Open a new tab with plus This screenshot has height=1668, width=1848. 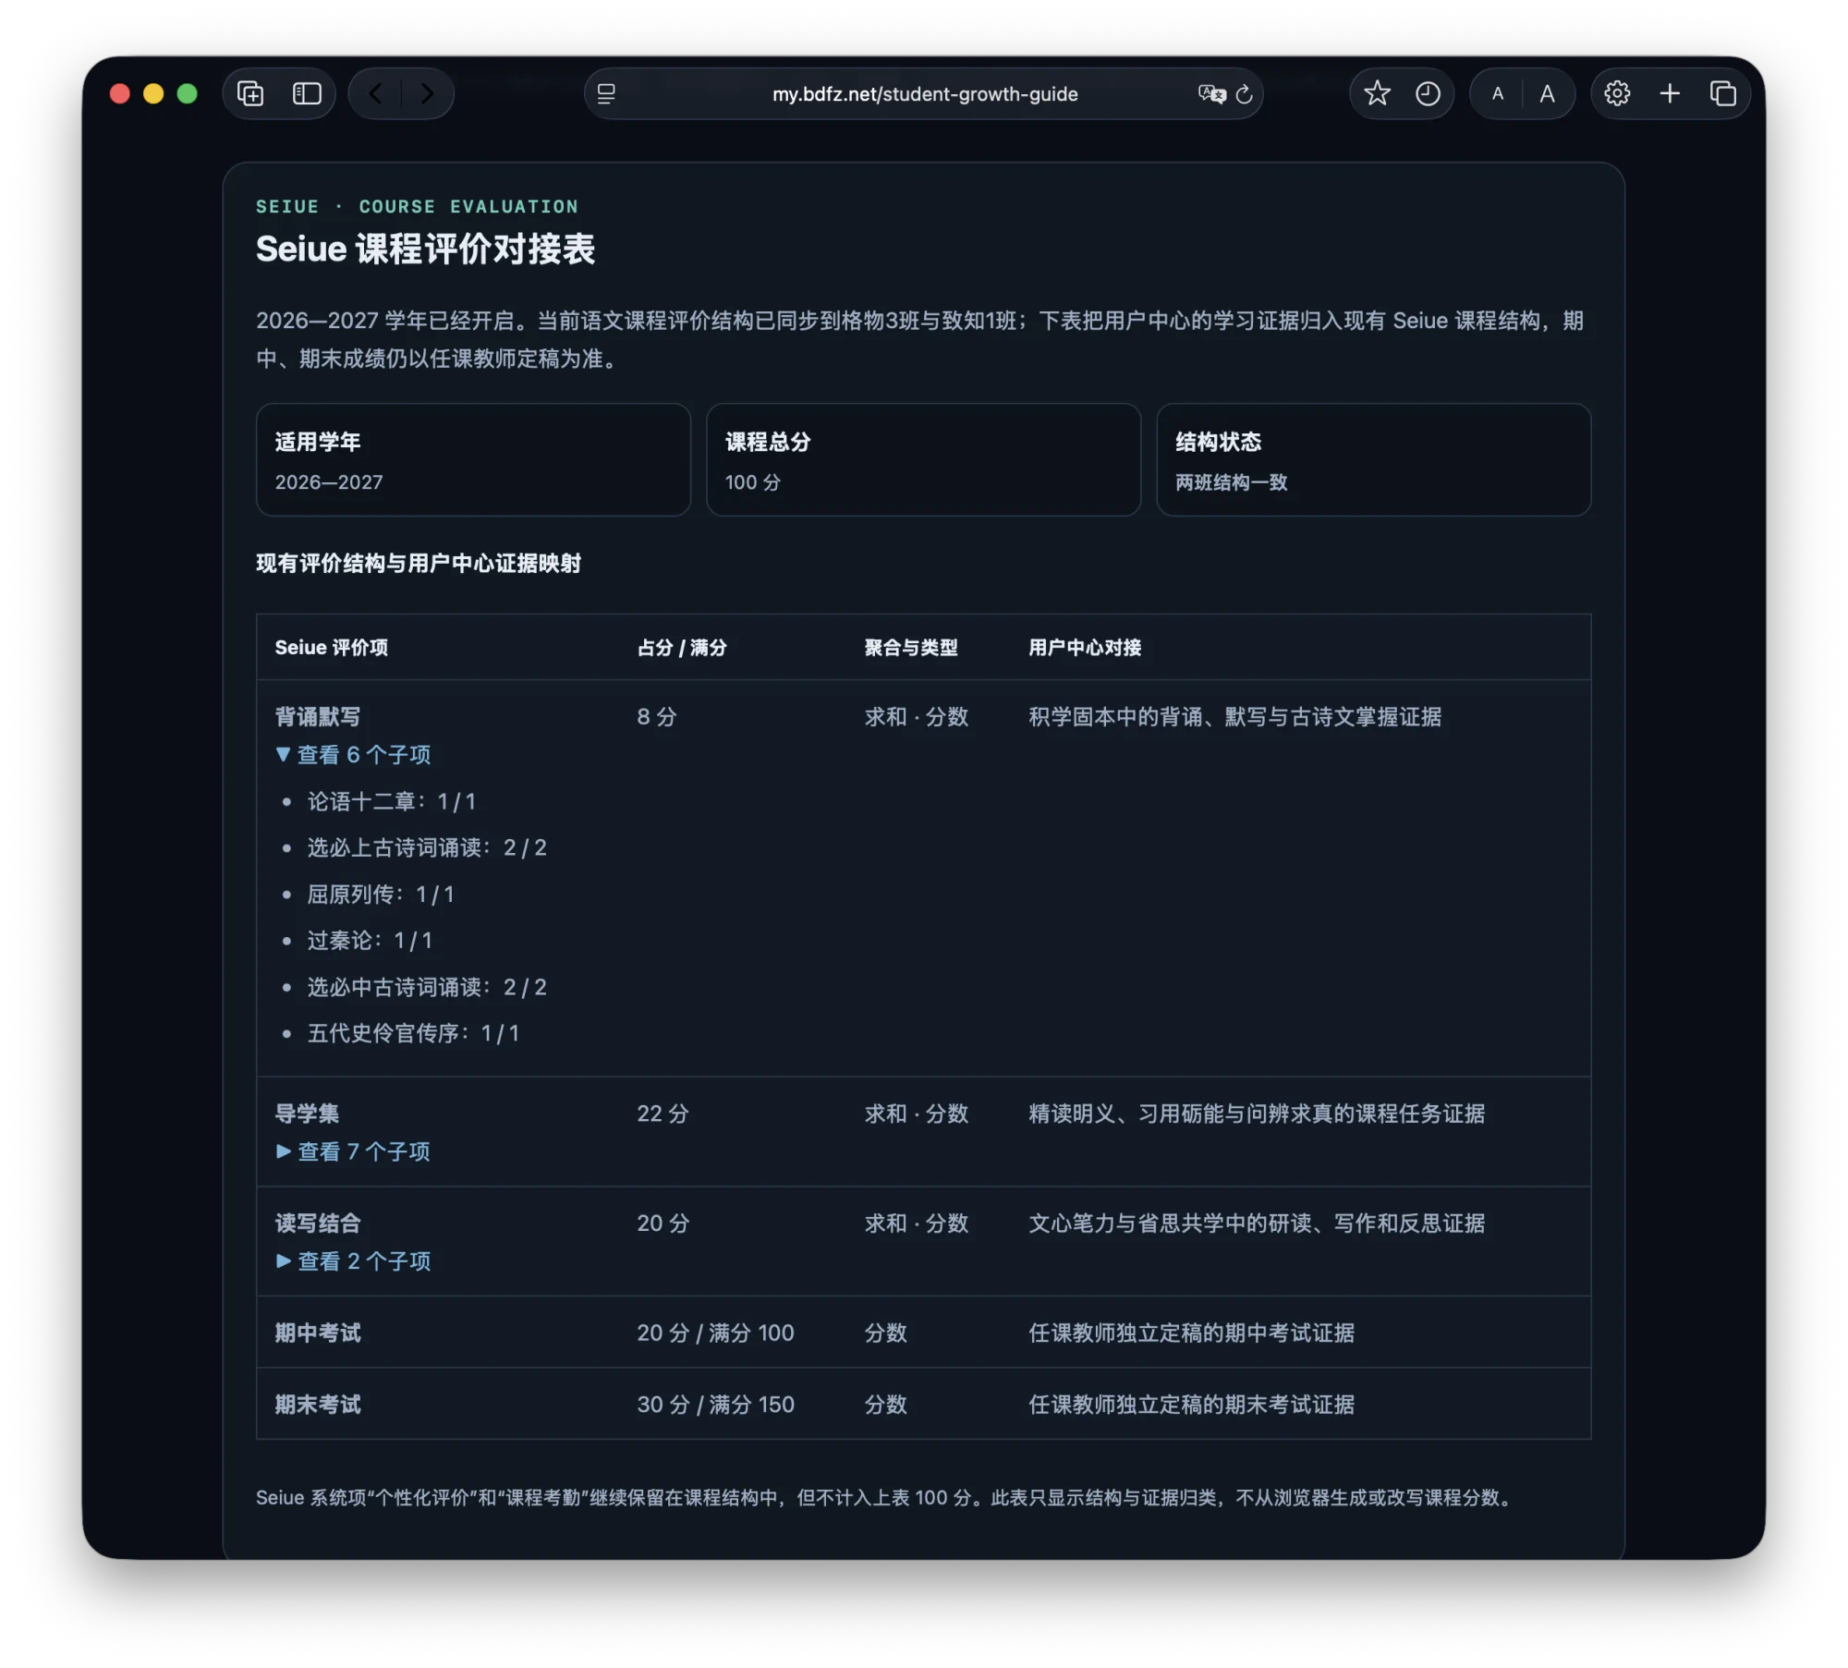tap(1670, 93)
